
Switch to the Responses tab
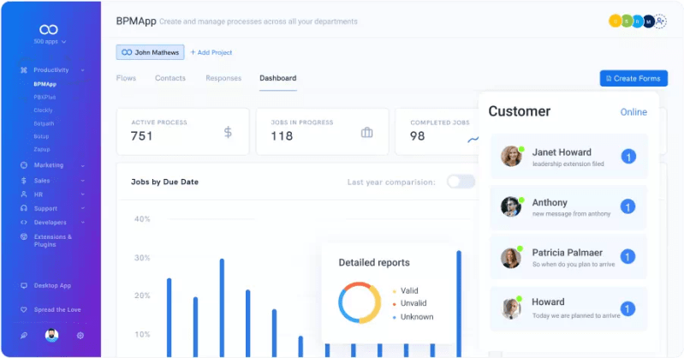coord(223,78)
